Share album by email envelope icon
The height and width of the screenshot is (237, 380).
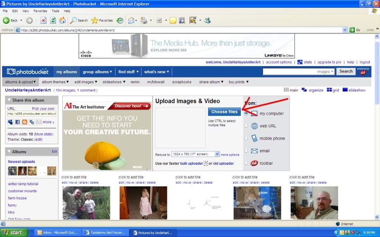(x=39, y=122)
